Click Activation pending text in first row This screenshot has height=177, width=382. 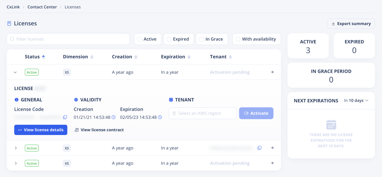[x=230, y=72]
